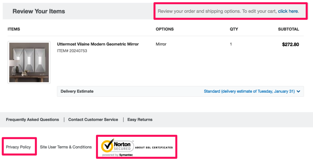Click the ITEMS column header
This screenshot has height=159, width=313.
[14, 29]
